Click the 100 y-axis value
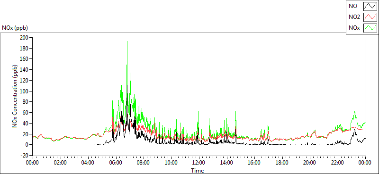 click(24, 91)
